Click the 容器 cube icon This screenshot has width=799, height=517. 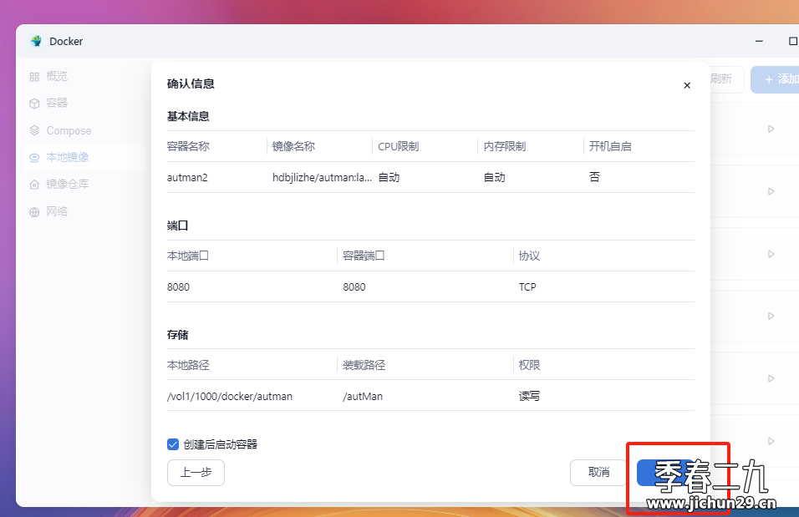click(34, 104)
